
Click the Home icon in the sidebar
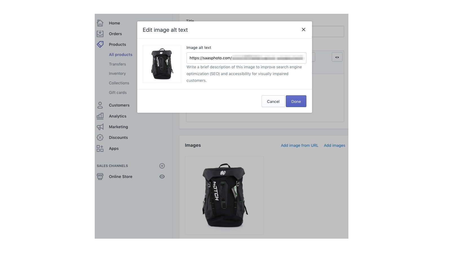tap(100, 22)
